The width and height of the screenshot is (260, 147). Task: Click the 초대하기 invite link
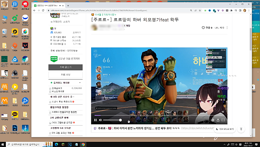tap(77, 33)
